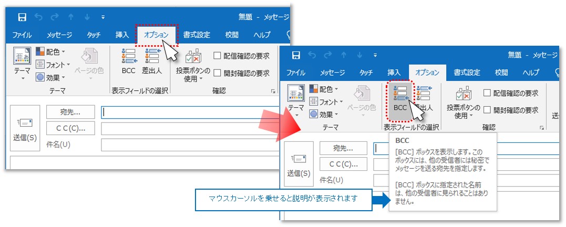Click the 差出人 icon in the left window

point(152,61)
